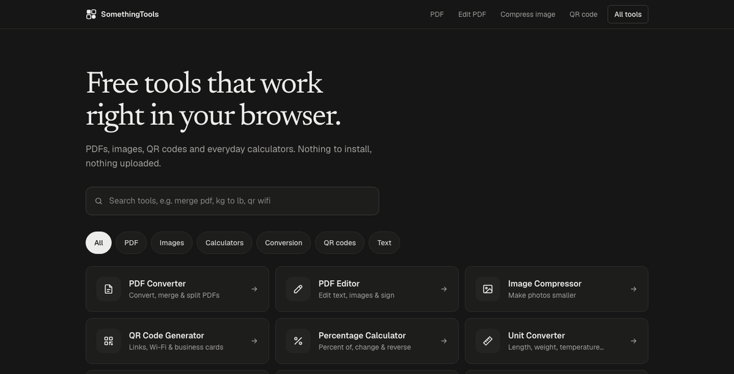
Task: Filter tools by PDF chip
Action: click(132, 243)
